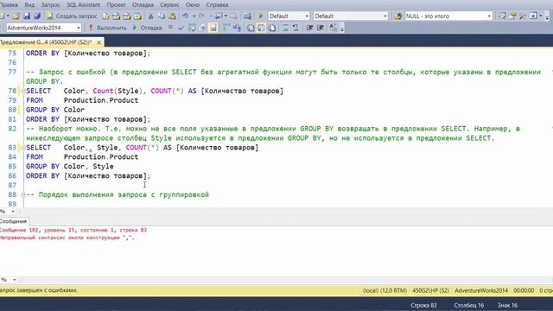Open Analysis Services DMX query icon
The height and width of the screenshot is (311, 553).
click(127, 16)
